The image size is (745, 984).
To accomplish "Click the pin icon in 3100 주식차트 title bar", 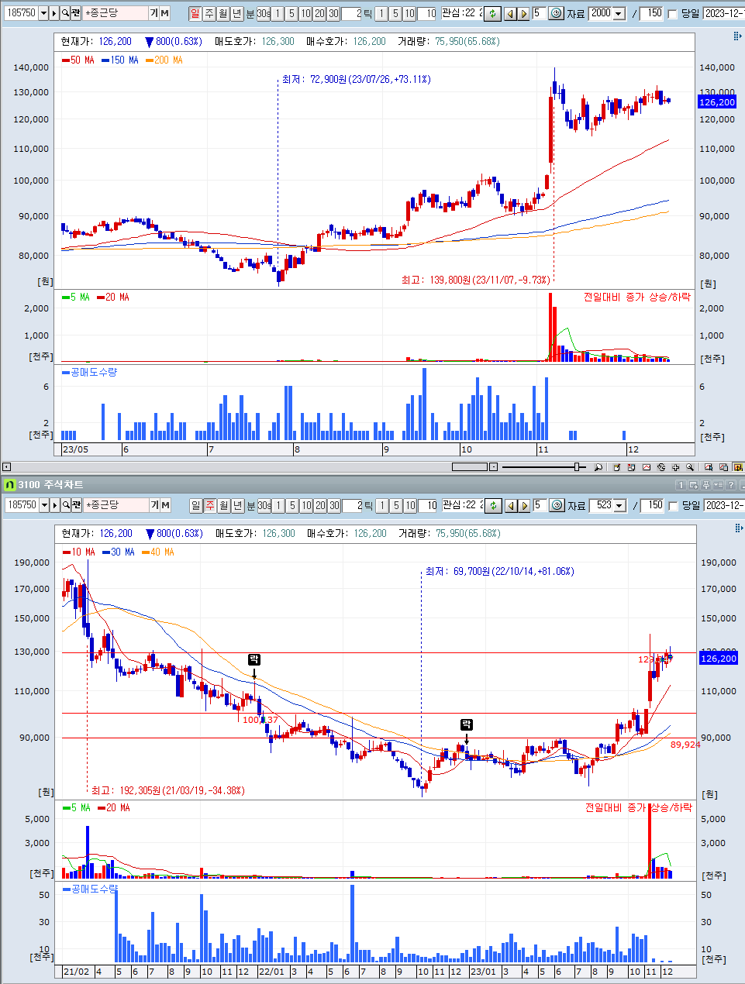I will 705,485.
